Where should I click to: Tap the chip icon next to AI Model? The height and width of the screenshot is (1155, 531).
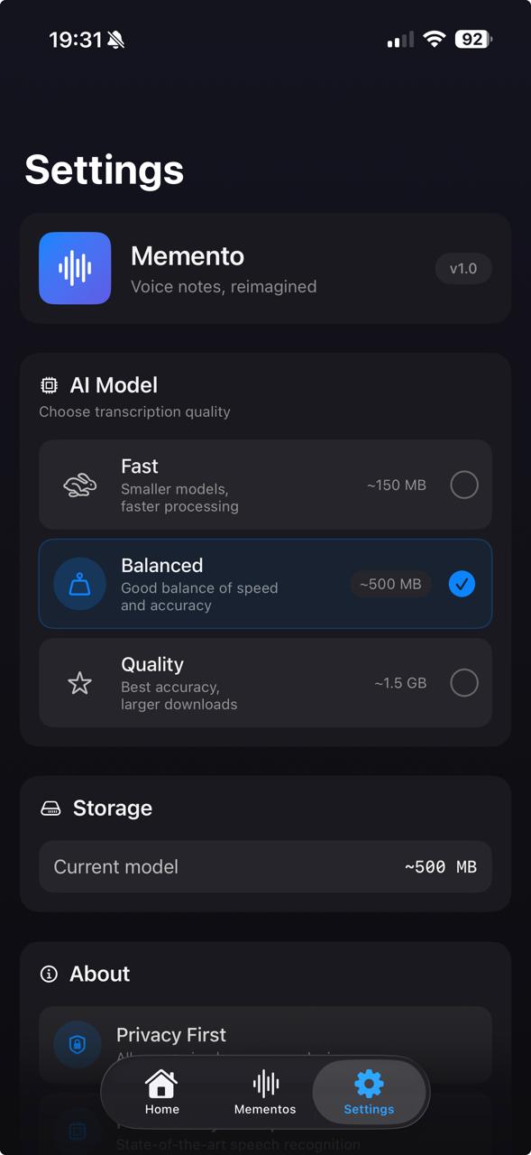click(x=50, y=384)
